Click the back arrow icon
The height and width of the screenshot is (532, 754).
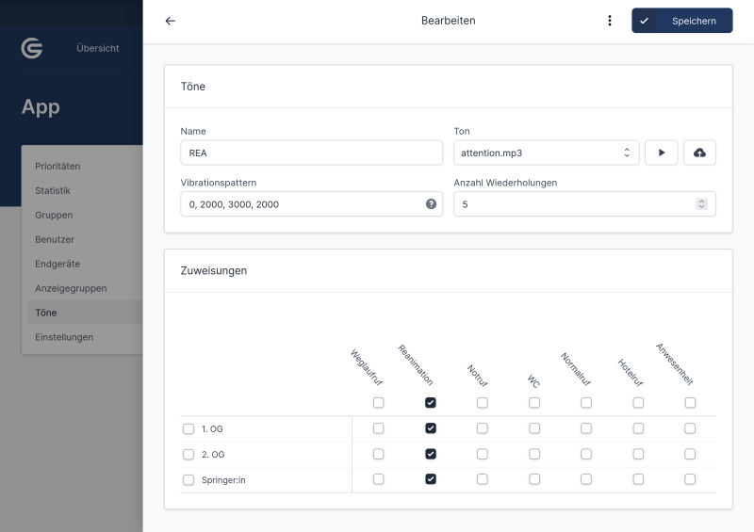(170, 21)
